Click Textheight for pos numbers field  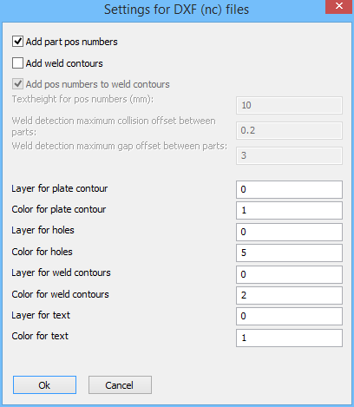(289, 105)
